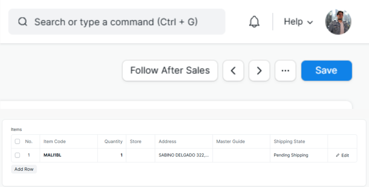The height and width of the screenshot is (187, 369).
Task: Click the empty Store cell in row 1
Action: 140,155
